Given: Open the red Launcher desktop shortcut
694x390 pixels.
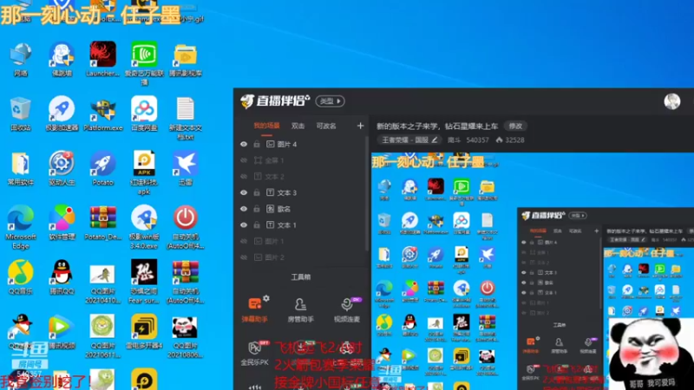Looking at the screenshot, I should coord(102,59).
